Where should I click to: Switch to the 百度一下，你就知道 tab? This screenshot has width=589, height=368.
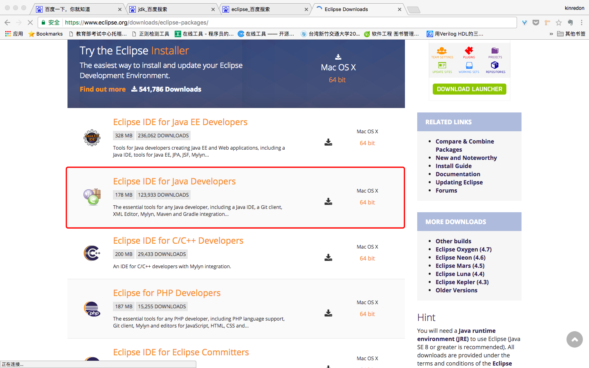click(x=79, y=9)
